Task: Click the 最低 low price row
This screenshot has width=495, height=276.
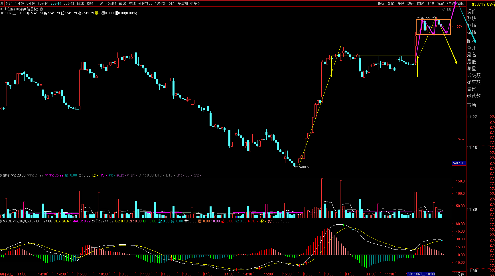Action: click(x=471, y=62)
